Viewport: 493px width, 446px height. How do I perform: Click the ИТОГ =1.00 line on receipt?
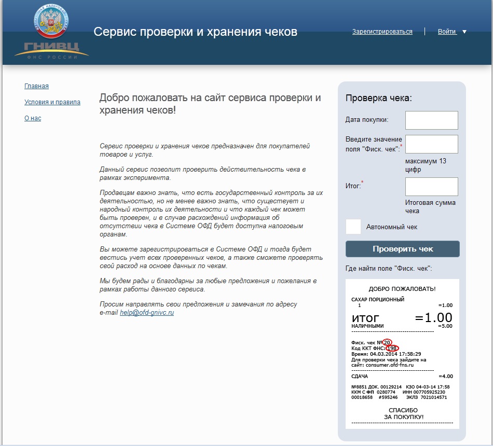[402, 317]
